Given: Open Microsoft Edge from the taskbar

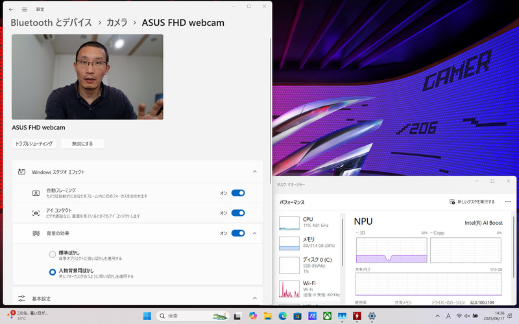Looking at the screenshot, I should [282, 316].
